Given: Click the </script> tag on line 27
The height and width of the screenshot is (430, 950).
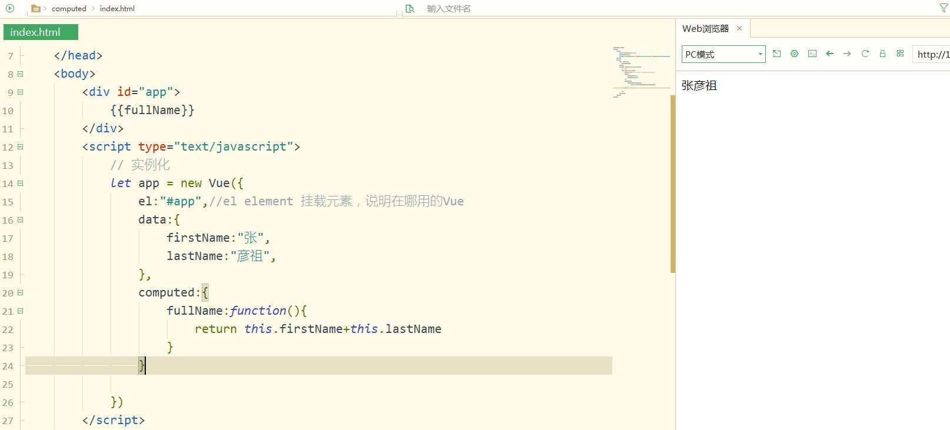Looking at the screenshot, I should pyautogui.click(x=114, y=420).
